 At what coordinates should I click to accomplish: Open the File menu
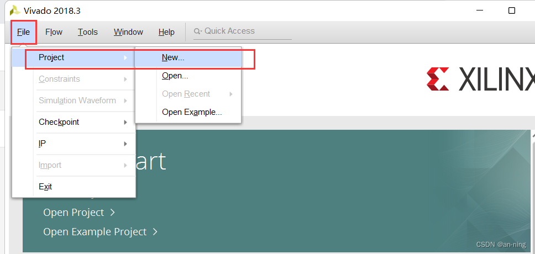[24, 32]
